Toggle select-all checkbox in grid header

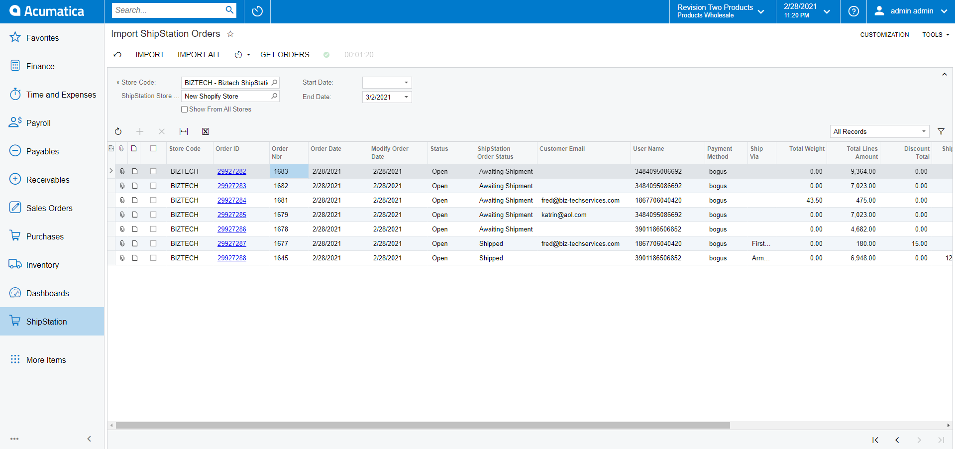point(153,148)
